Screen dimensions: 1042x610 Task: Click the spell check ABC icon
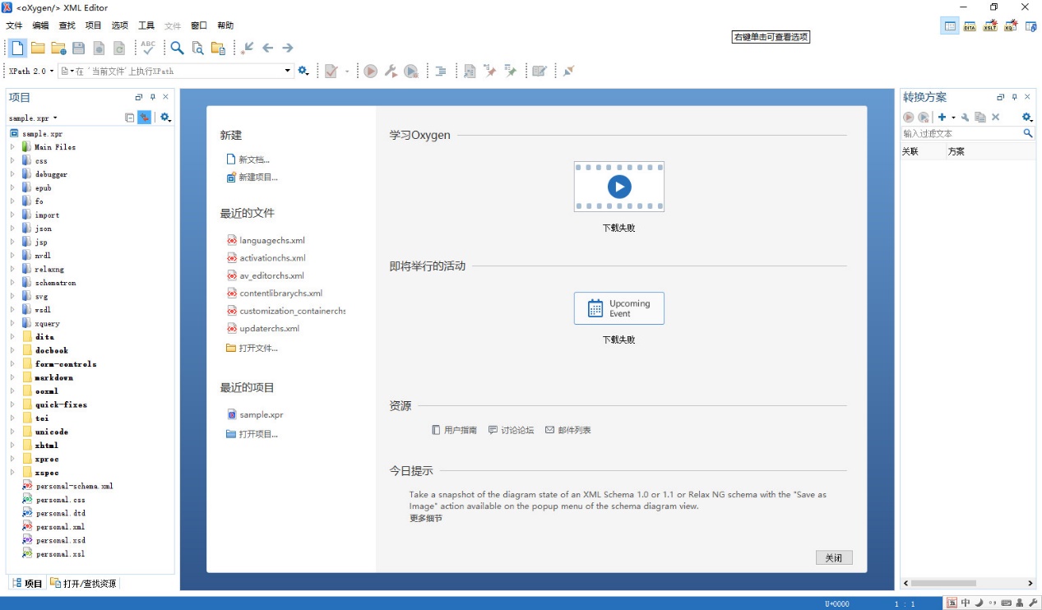pyautogui.click(x=148, y=48)
